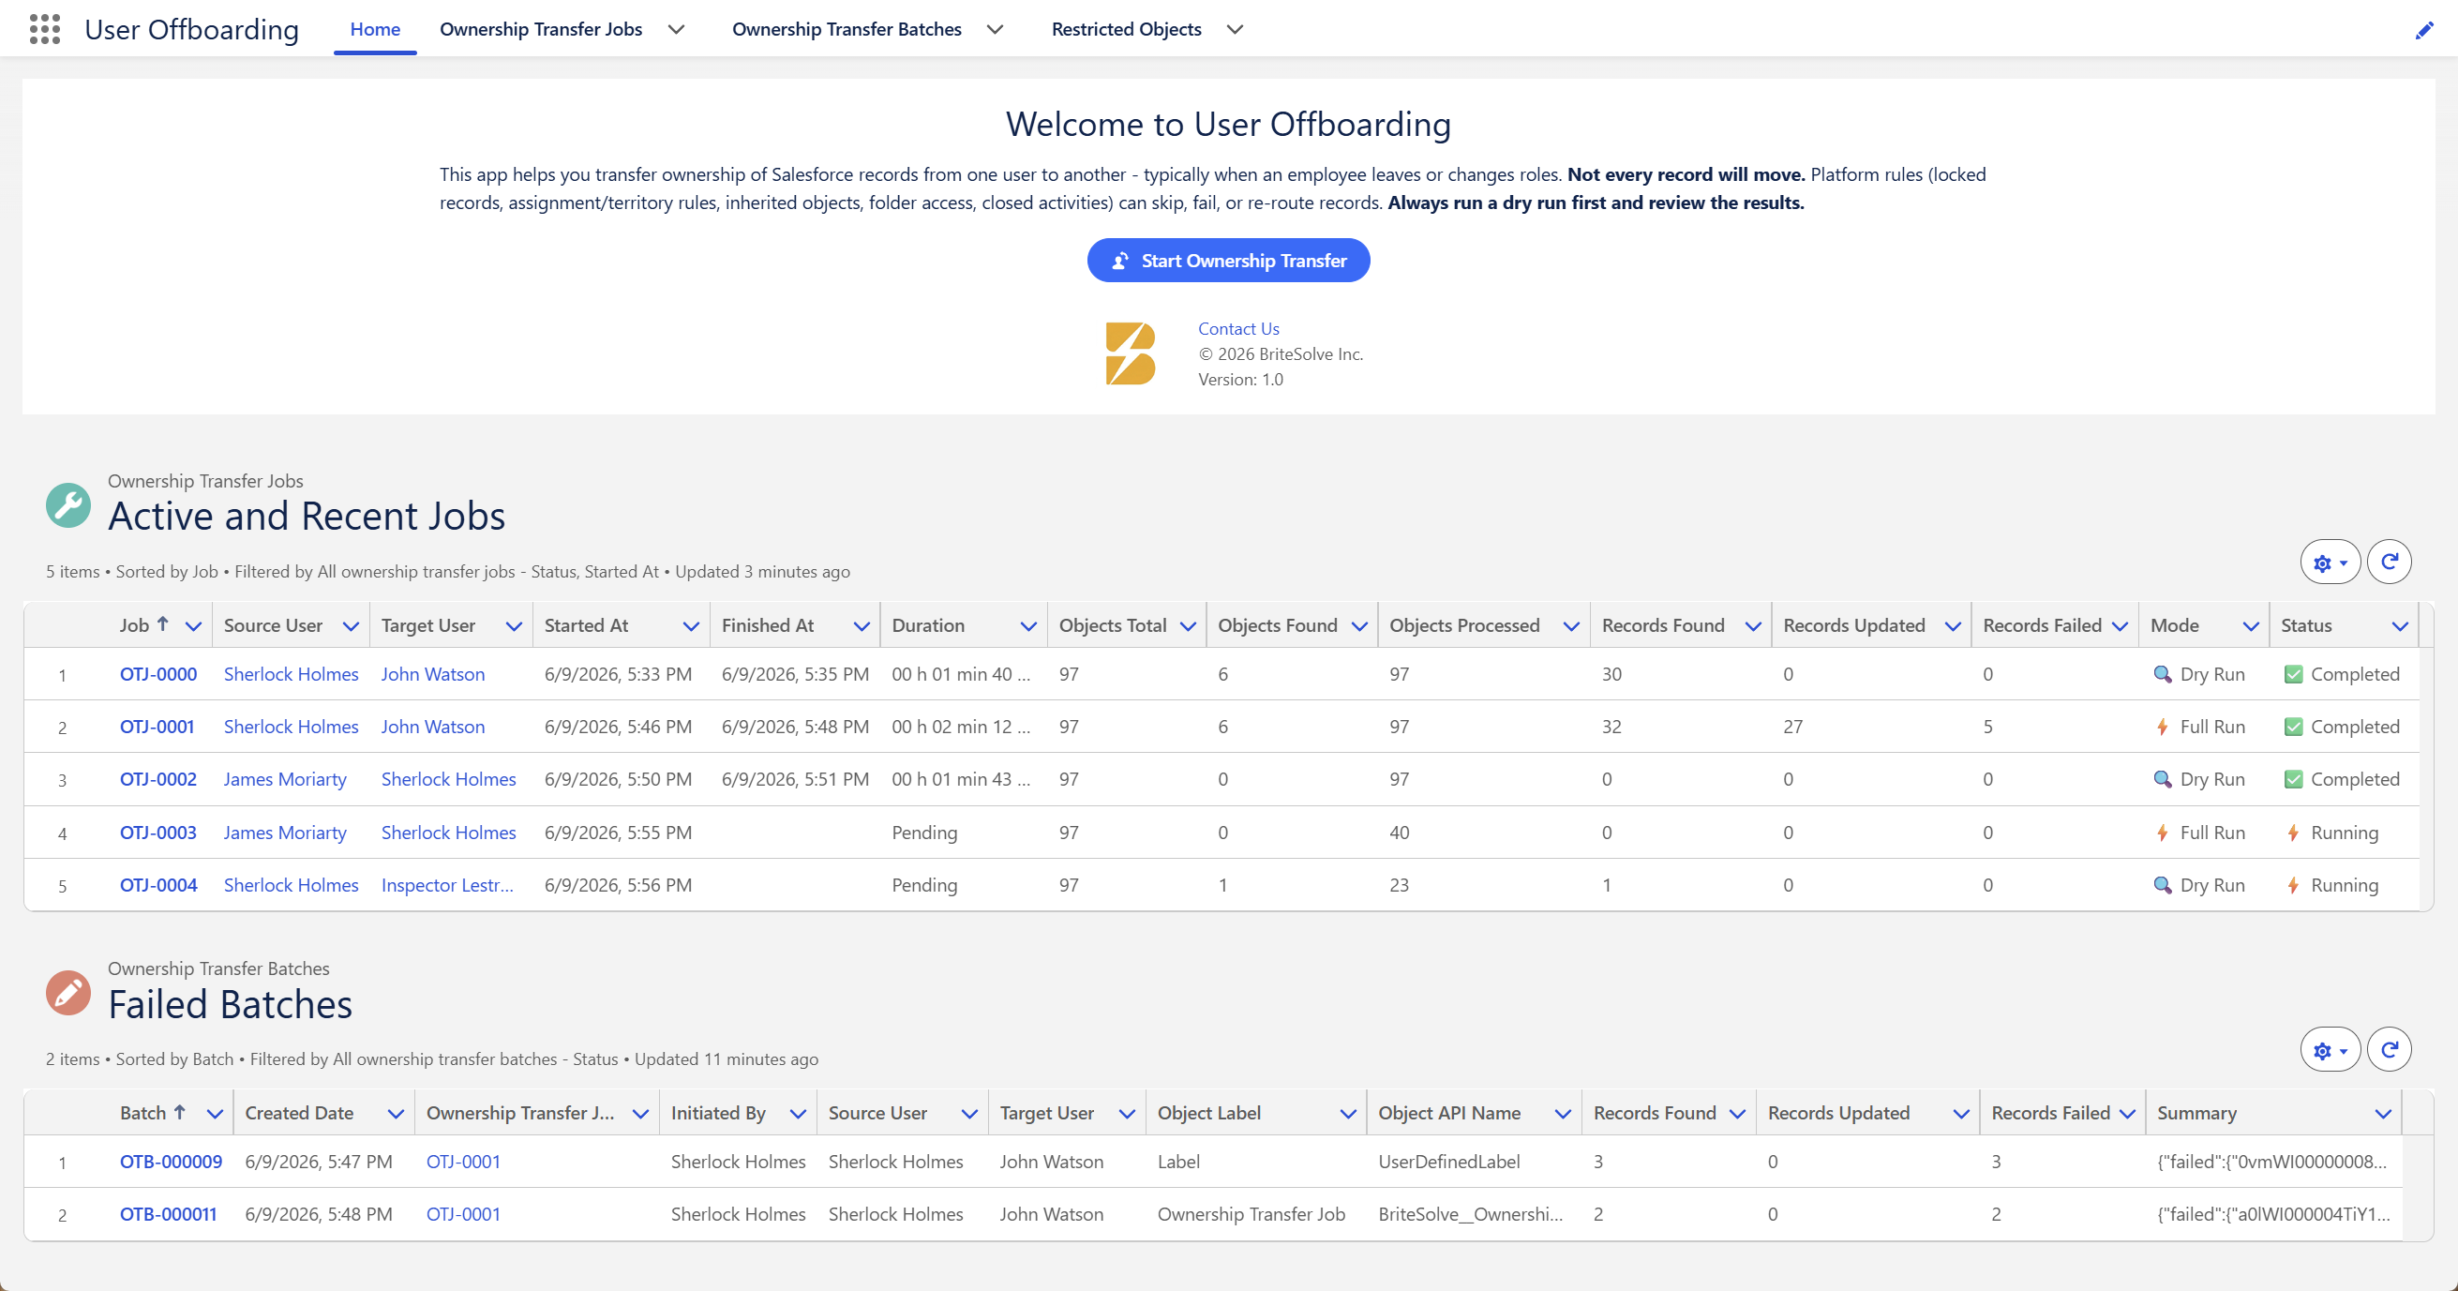
Task: Click the UserDefinedLabel cell
Action: point(1449,1163)
